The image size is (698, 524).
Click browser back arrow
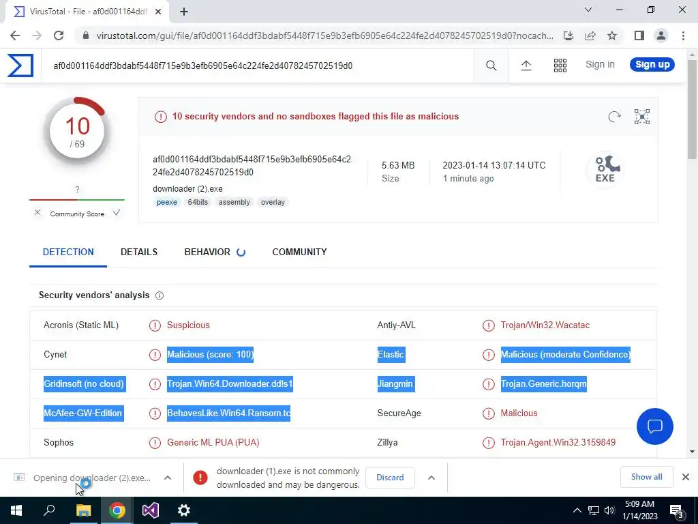tap(15, 35)
